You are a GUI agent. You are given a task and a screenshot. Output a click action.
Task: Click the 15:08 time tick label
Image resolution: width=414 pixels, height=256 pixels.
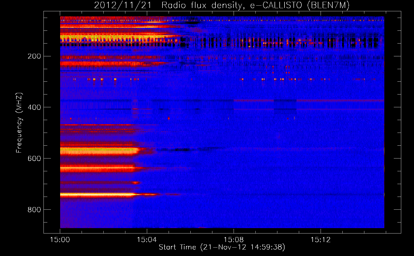click(x=234, y=240)
